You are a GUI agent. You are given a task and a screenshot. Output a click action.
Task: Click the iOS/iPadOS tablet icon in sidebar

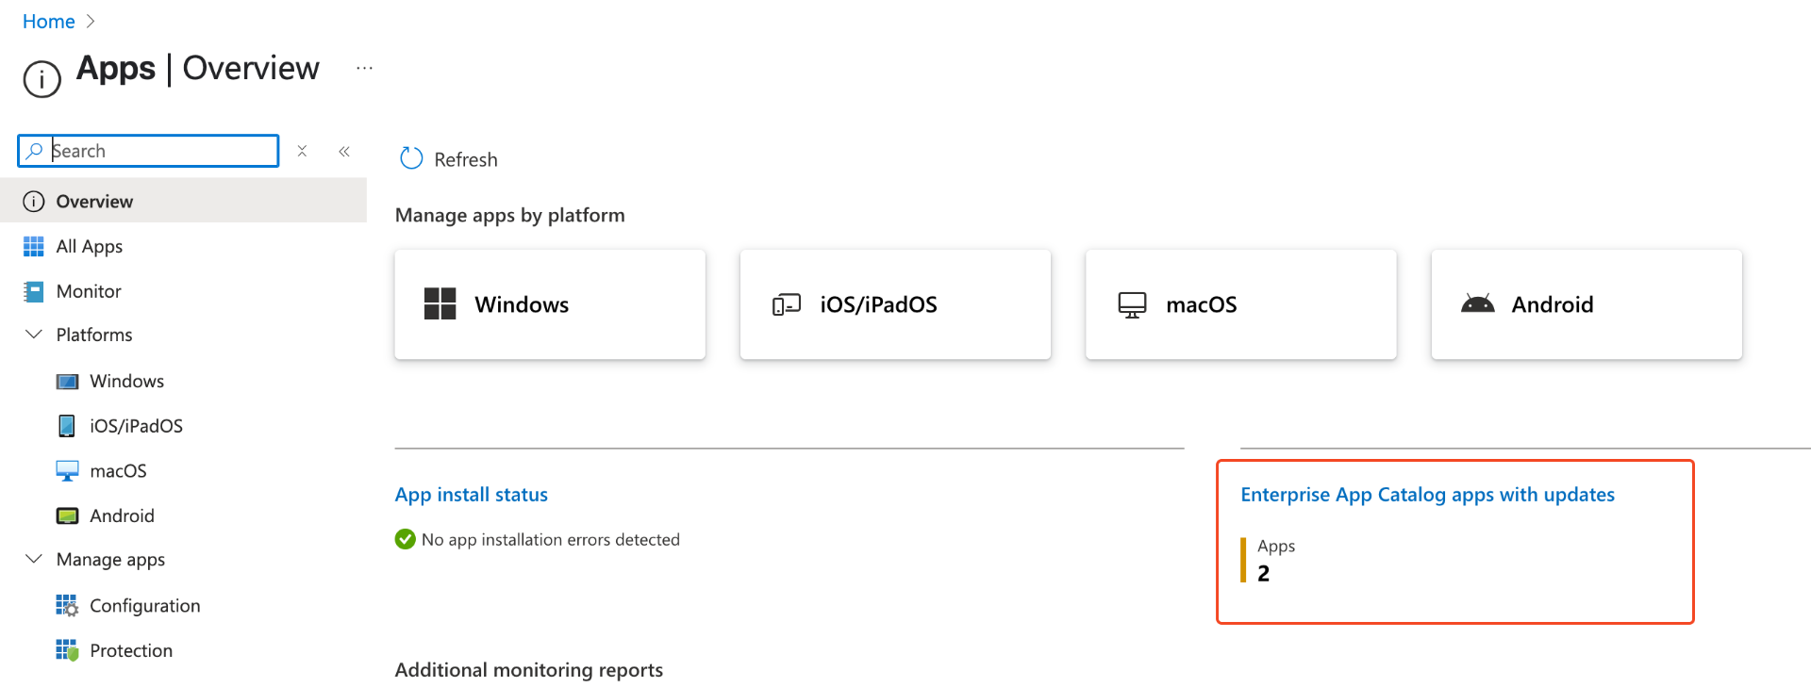click(67, 426)
